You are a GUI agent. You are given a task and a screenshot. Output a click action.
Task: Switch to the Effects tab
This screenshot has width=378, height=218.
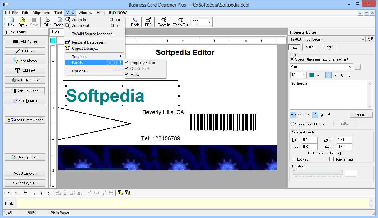(327, 47)
